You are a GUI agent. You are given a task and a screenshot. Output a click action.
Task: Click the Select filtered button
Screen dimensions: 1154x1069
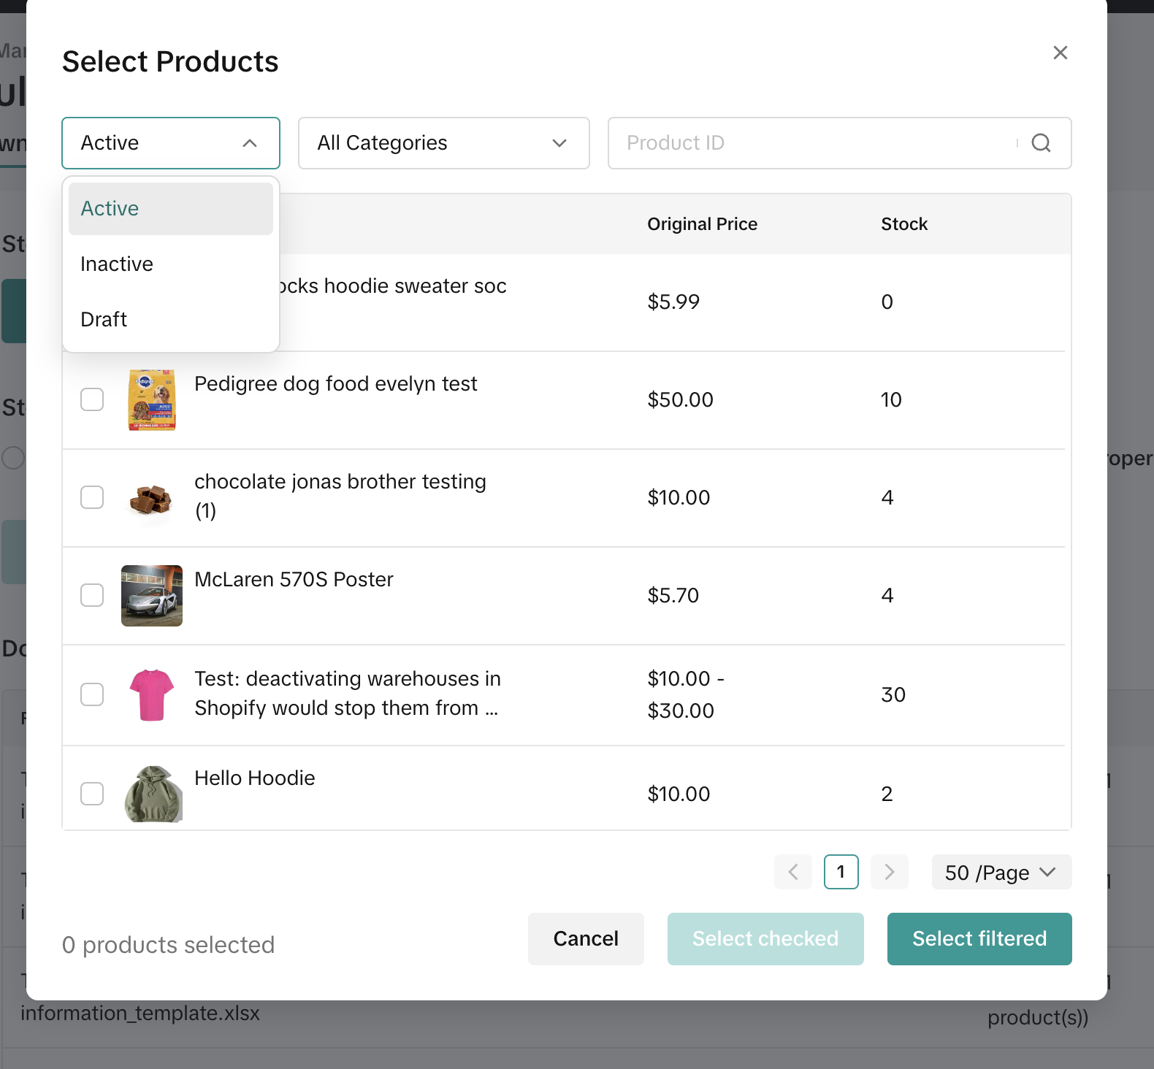tap(979, 939)
